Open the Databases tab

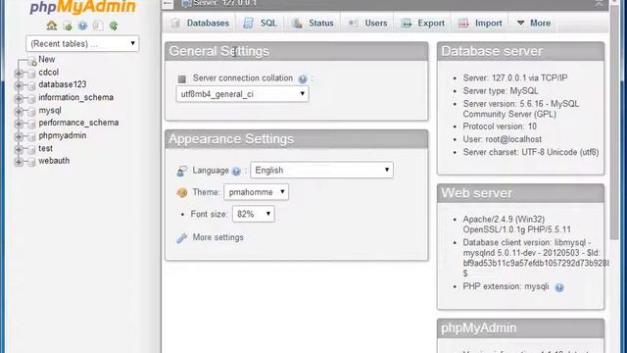(200, 24)
